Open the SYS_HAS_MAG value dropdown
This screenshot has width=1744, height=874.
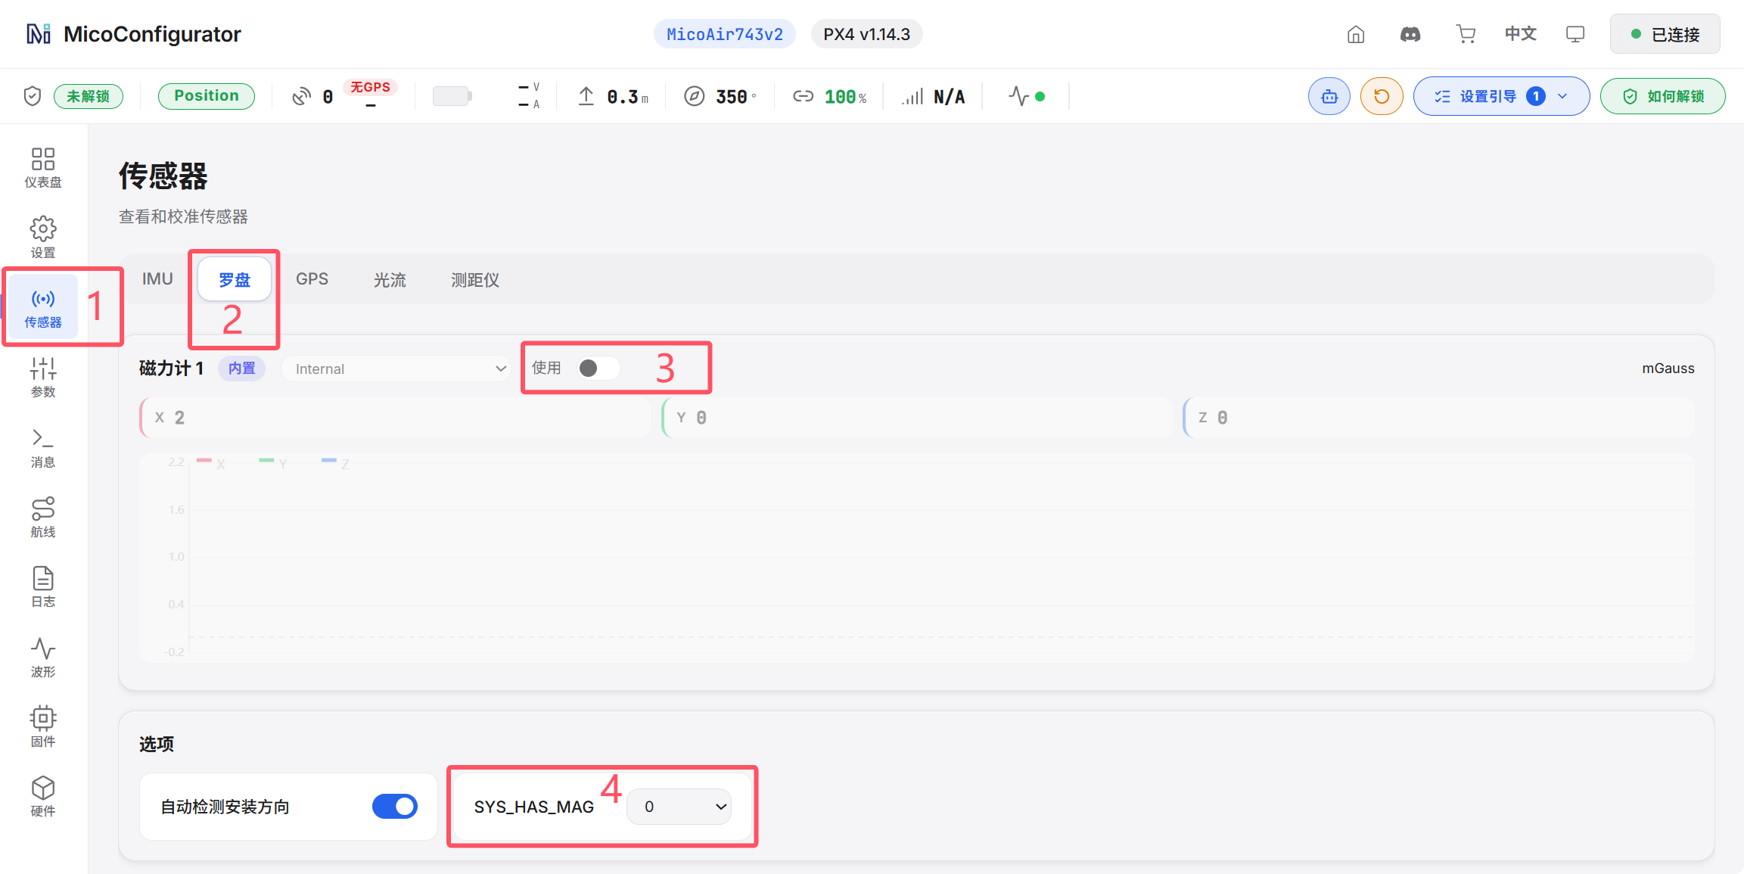point(679,807)
